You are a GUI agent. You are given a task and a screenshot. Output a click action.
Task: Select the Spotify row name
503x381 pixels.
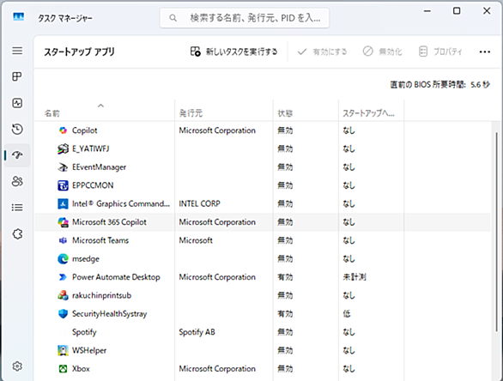(84, 332)
